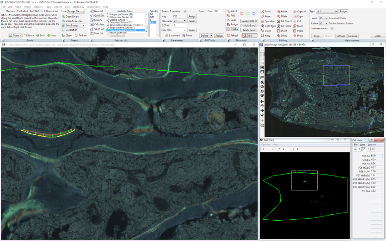Click Select in the Threshold panel
Screen dimensions: 386x241
point(232,11)
